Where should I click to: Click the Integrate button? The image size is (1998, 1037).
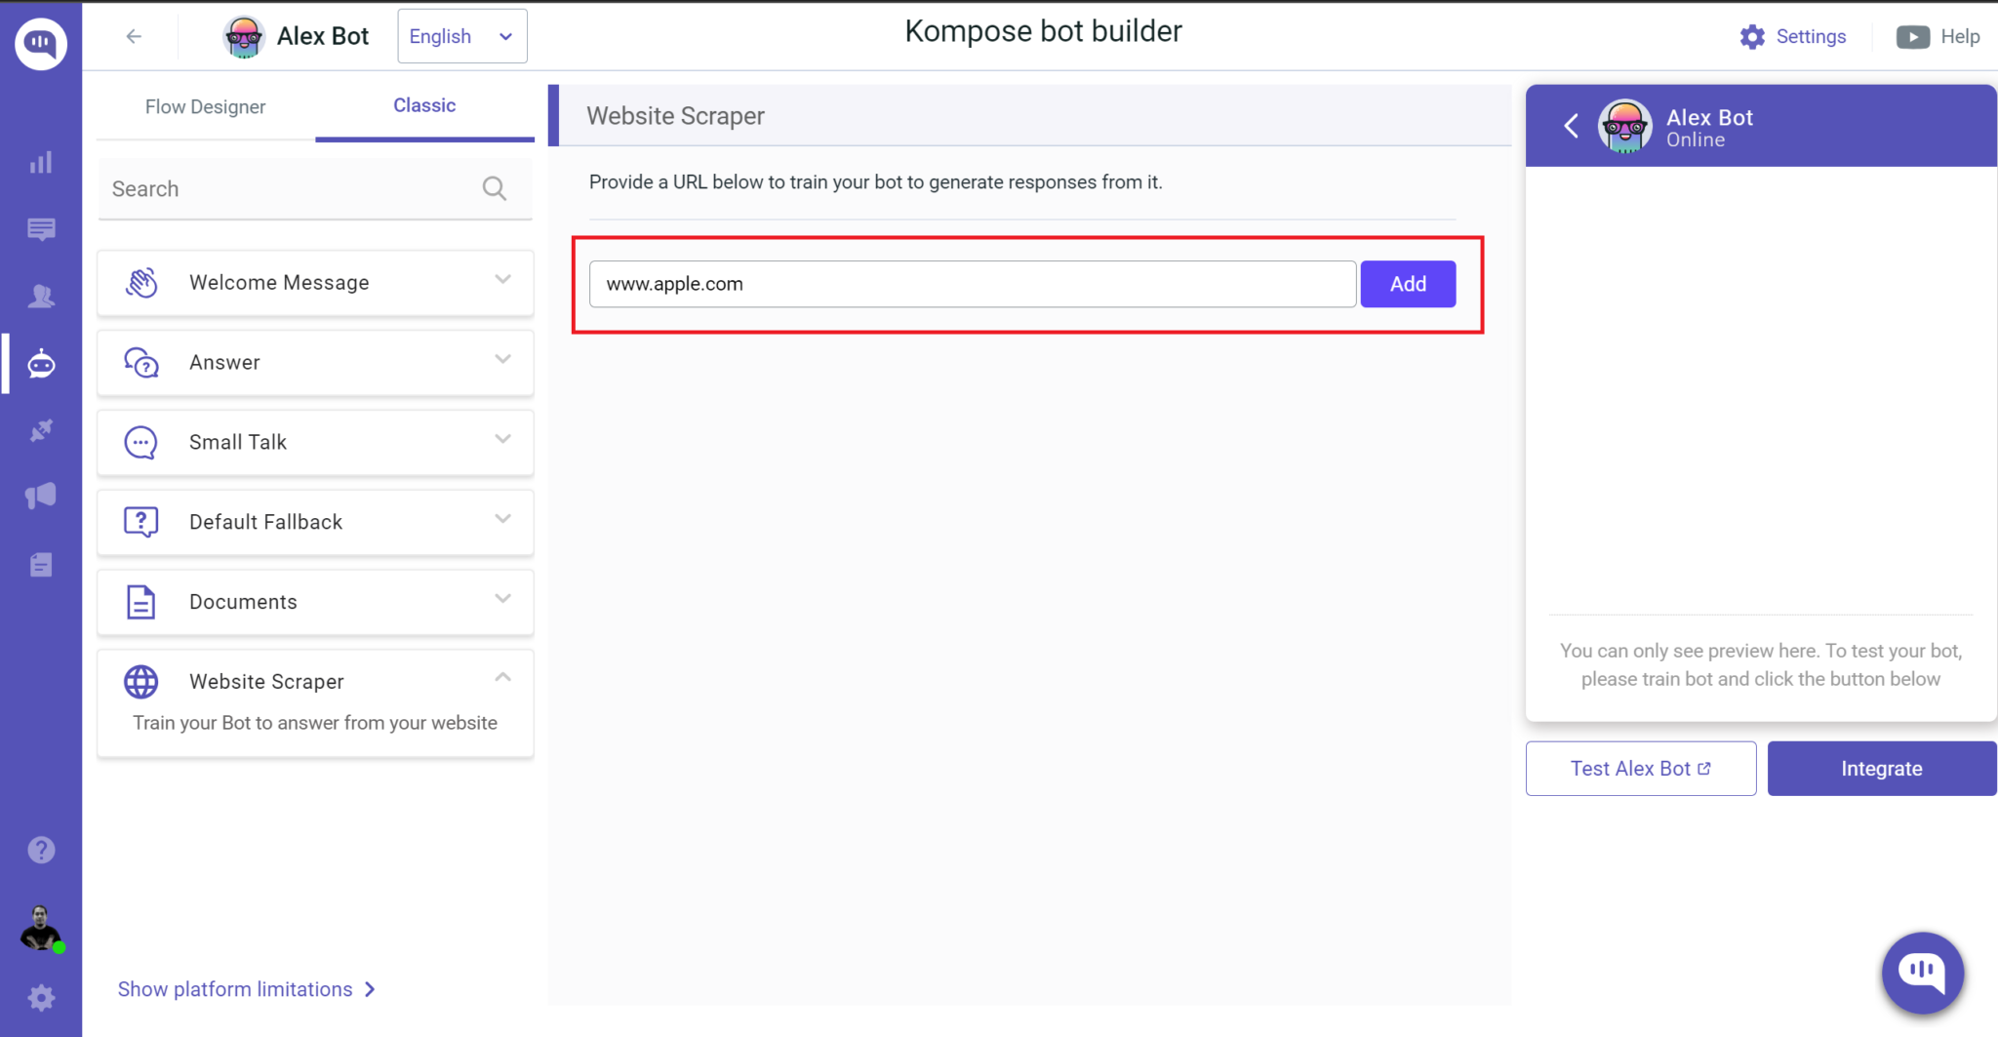tap(1880, 768)
